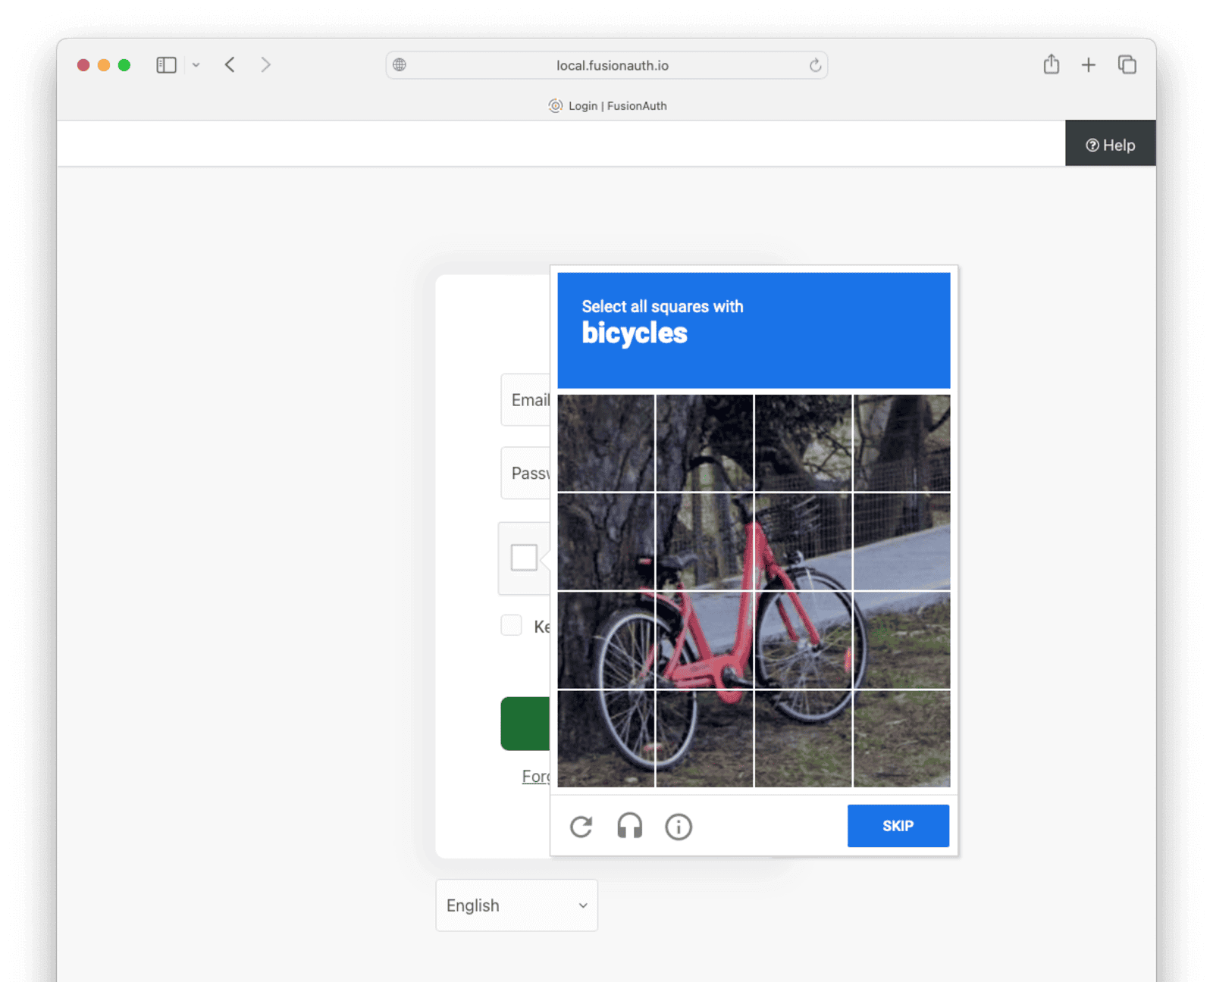The width and height of the screenshot is (1213, 982).
Task: Select tile with red bicycle frame and pedals
Action: [704, 640]
